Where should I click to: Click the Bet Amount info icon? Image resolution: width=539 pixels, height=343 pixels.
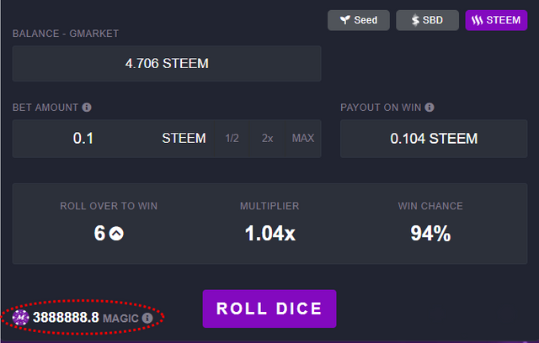pyautogui.click(x=87, y=108)
